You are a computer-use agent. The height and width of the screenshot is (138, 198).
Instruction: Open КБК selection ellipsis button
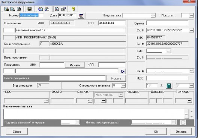click(x=46, y=101)
